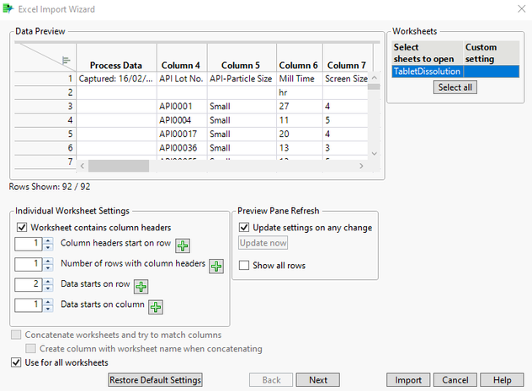The image size is (532, 391).
Task: Enable the Show all rows checkbox
Action: point(245,266)
